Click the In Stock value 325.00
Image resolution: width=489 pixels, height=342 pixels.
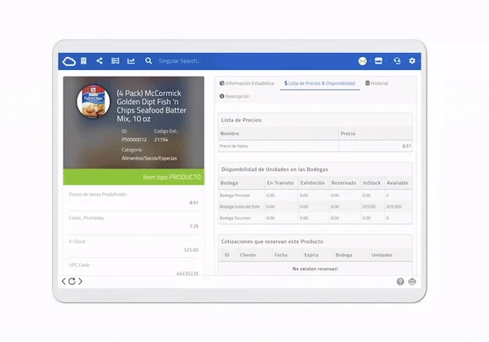point(191,250)
